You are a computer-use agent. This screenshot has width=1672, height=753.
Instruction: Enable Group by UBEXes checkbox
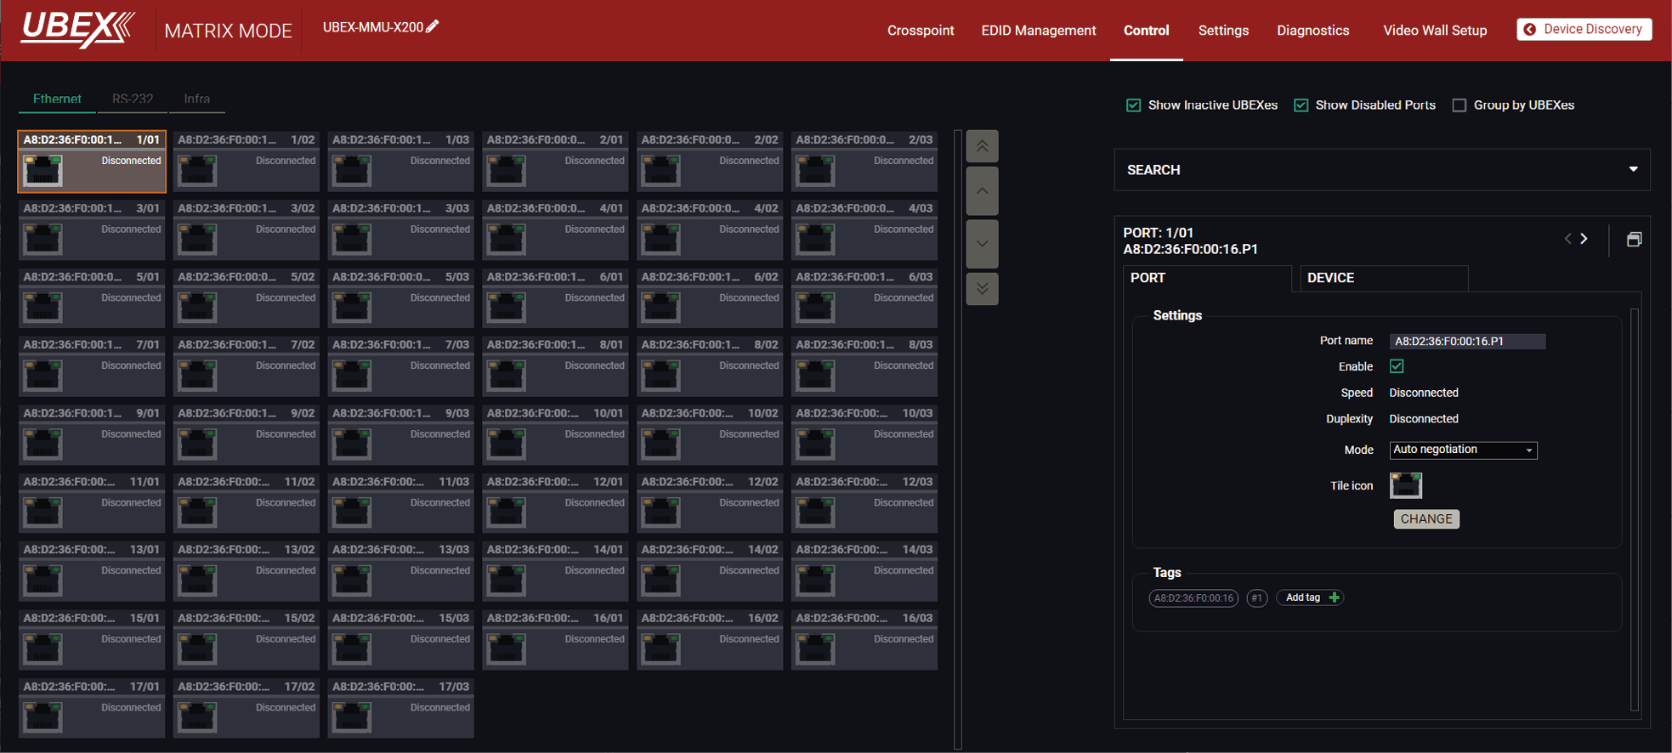pyautogui.click(x=1459, y=105)
